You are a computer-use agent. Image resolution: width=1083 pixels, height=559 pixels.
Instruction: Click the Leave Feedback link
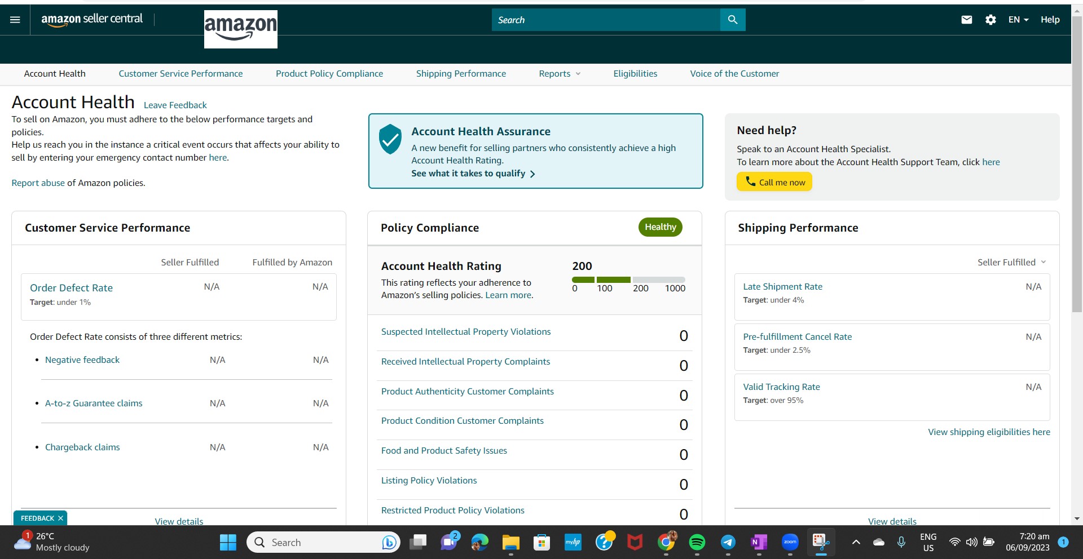tap(175, 105)
